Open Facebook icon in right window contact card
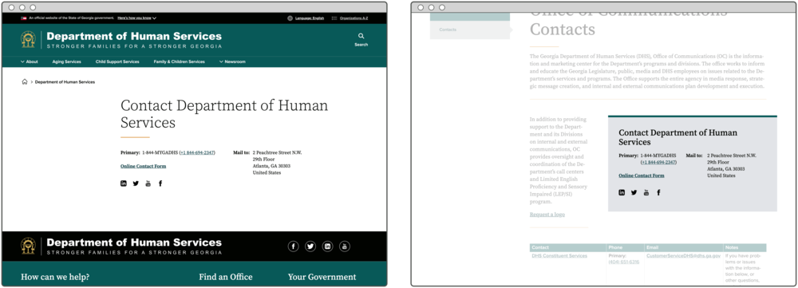Image resolution: width=798 pixels, height=288 pixels. click(x=658, y=192)
